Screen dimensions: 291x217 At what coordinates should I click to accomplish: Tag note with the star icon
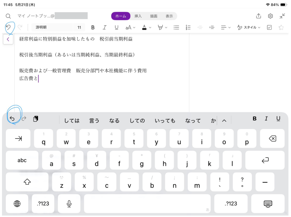click(281, 27)
